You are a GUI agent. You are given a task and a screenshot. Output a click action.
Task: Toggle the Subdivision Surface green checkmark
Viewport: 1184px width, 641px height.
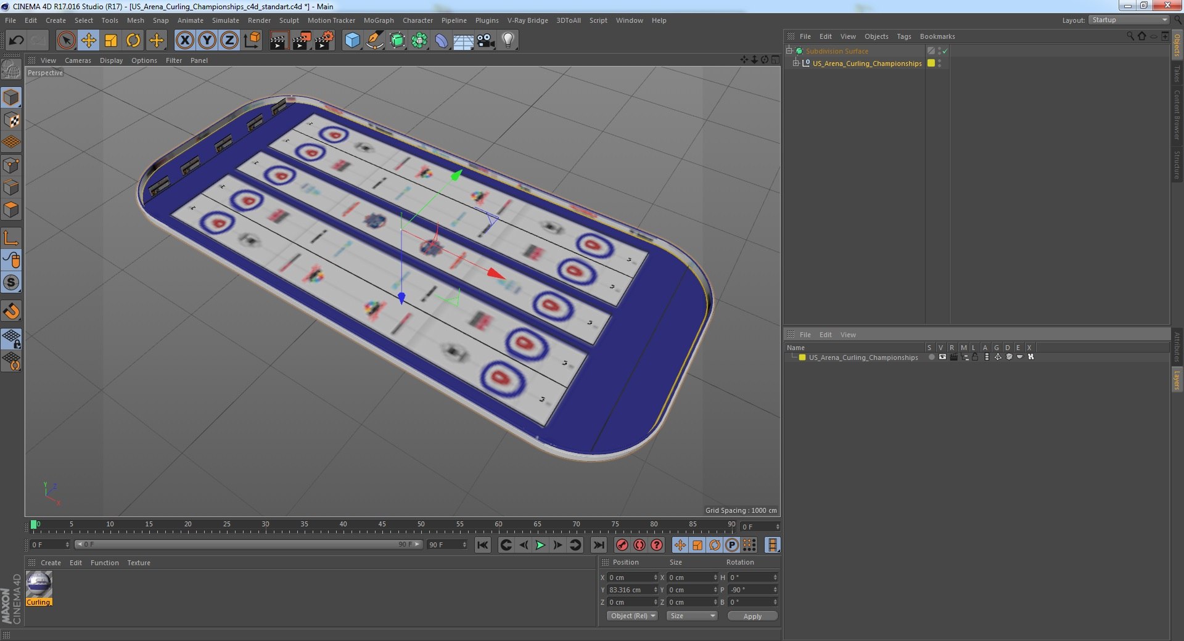tap(945, 51)
